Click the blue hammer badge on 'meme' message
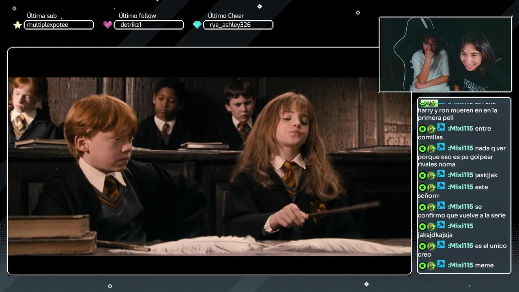Image resolution: width=519 pixels, height=292 pixels. click(441, 264)
